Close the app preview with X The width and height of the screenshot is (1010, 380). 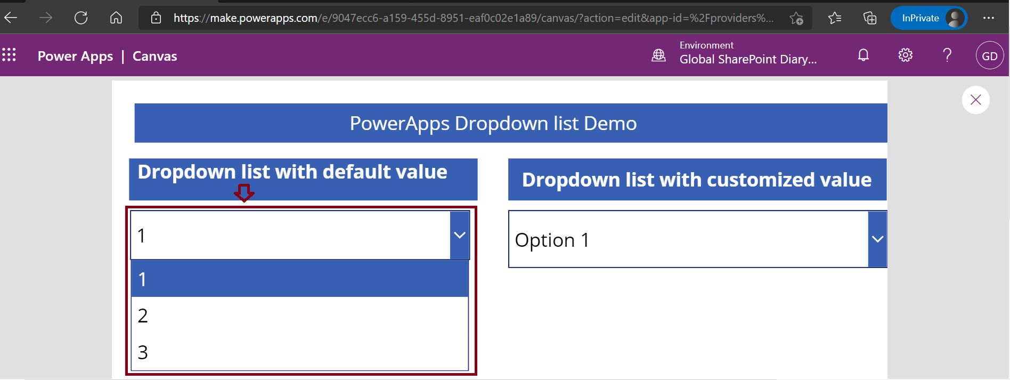(976, 100)
